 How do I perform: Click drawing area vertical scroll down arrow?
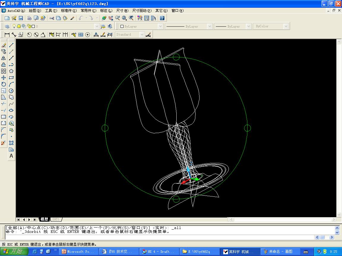339,215
